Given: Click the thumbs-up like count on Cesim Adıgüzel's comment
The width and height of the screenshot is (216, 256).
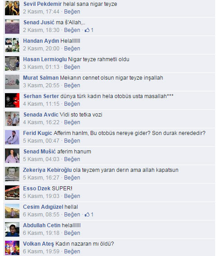Looking at the screenshot, I should pyautogui.click(x=89, y=215).
